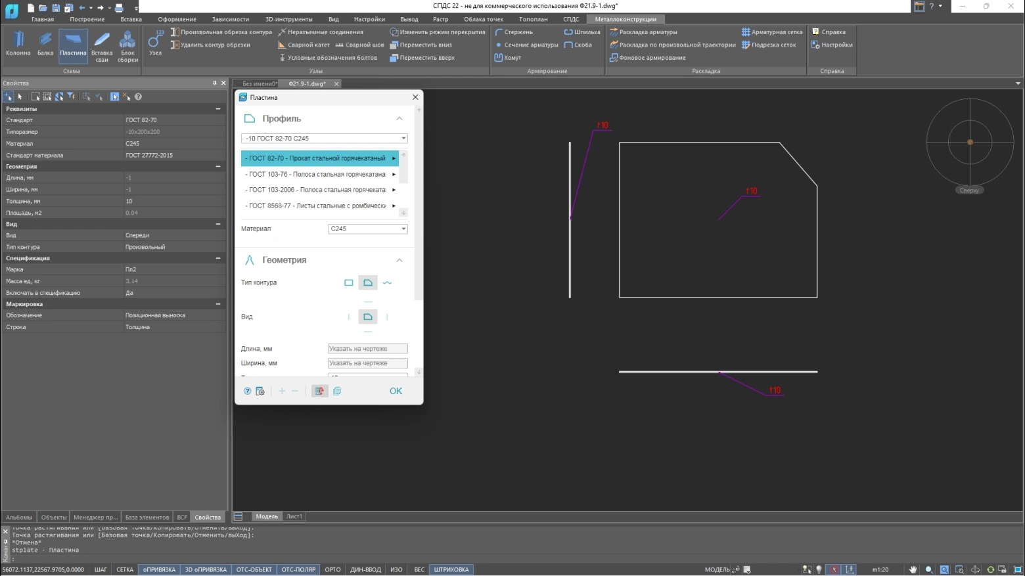
Task: Click the Длина, мм input field
Action: (367, 349)
